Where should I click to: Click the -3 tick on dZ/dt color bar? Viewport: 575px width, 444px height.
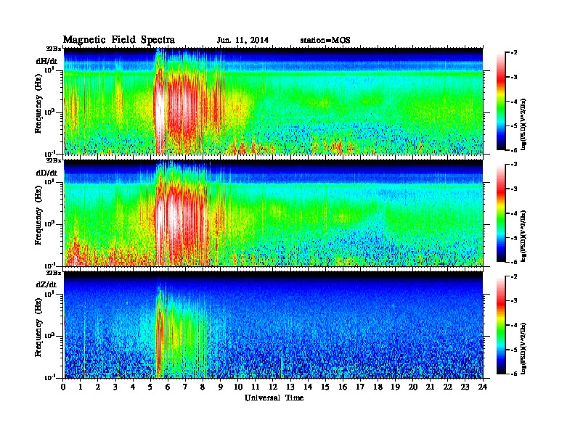[x=514, y=301]
